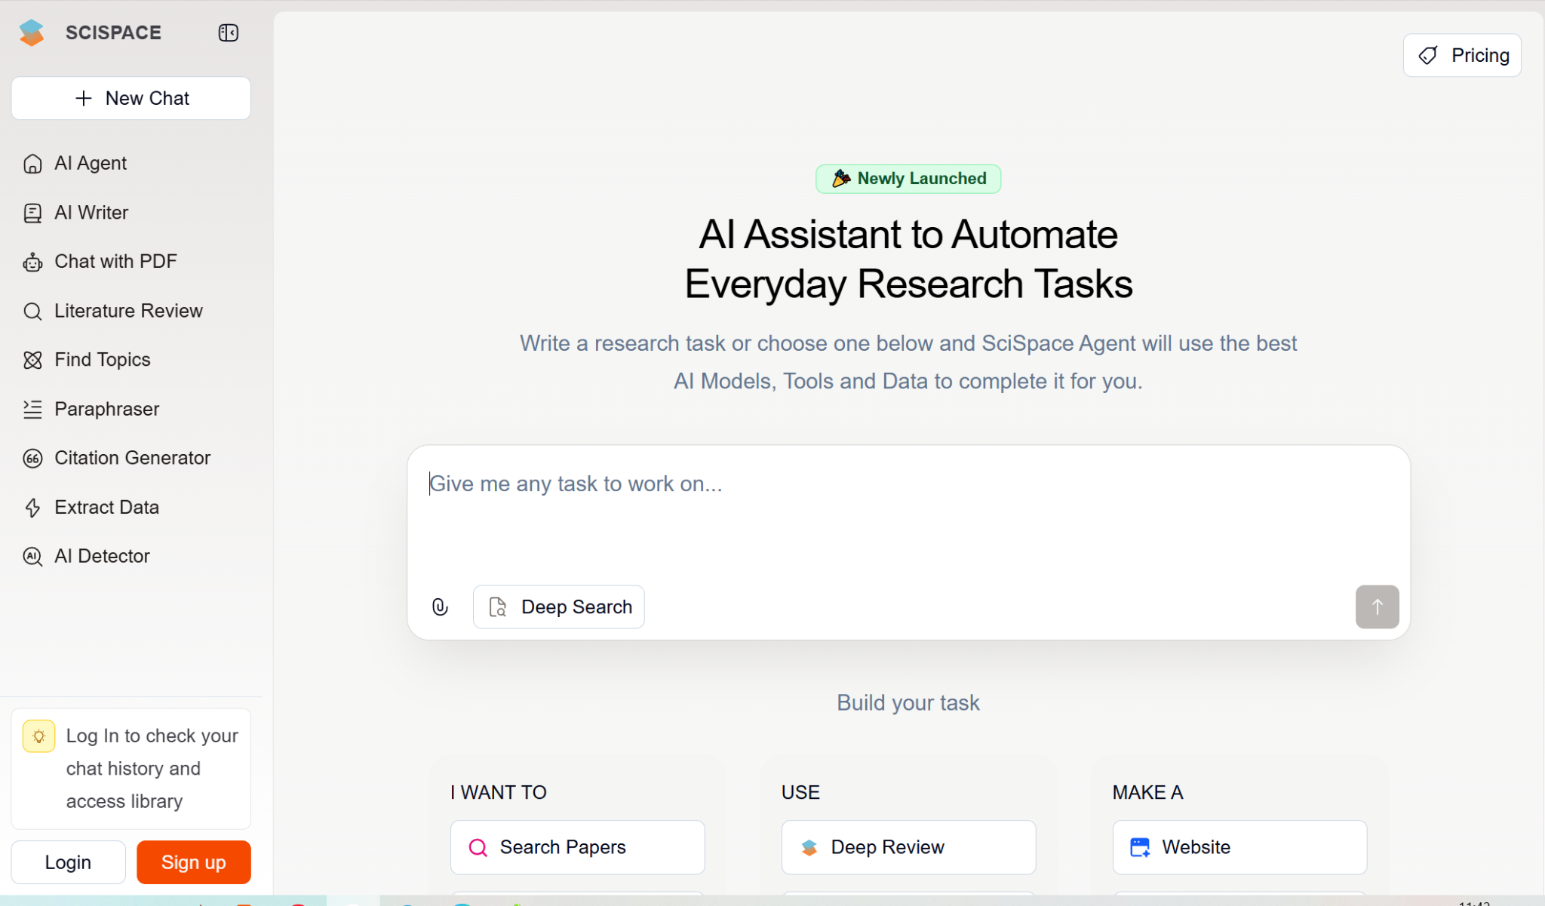1545x906 pixels.
Task: Open the Paraphraser tool
Action: [106, 409]
